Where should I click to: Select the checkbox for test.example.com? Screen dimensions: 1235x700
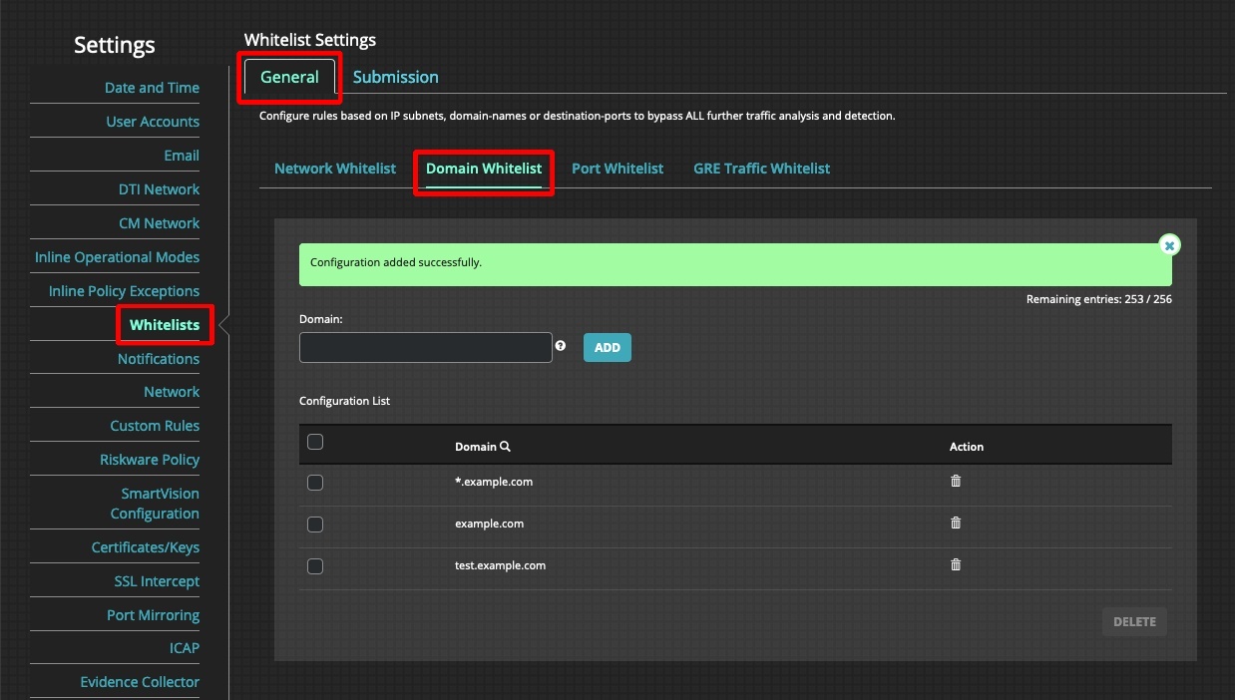315,565
